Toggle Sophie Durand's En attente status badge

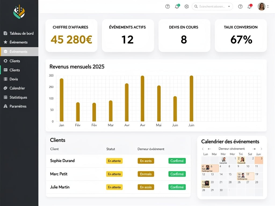point(114,161)
